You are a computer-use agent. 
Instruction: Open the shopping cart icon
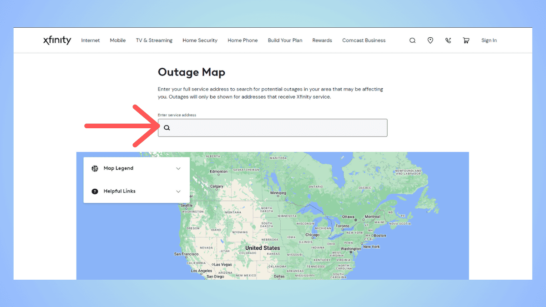[x=466, y=40]
